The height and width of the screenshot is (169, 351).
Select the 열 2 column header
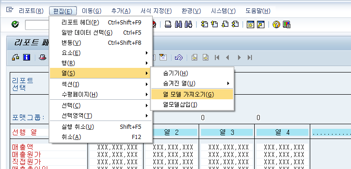(171, 133)
